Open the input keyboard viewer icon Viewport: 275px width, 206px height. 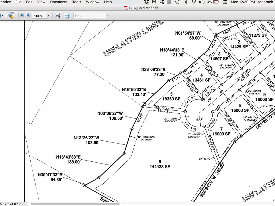pos(225,2)
